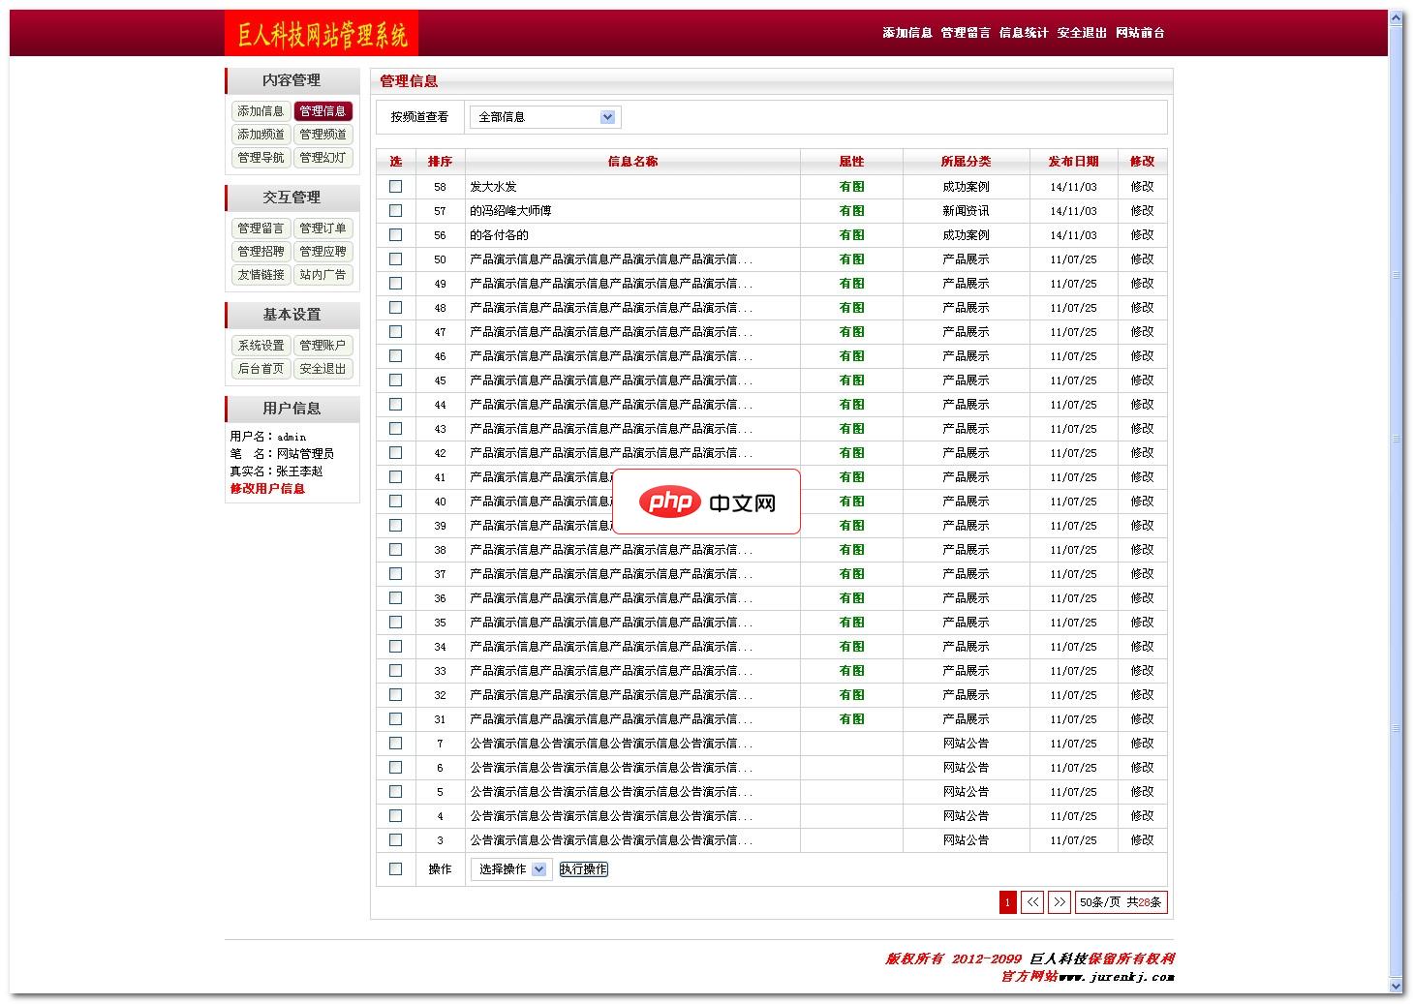Open 管理招聘 in the sidebar

click(x=261, y=252)
